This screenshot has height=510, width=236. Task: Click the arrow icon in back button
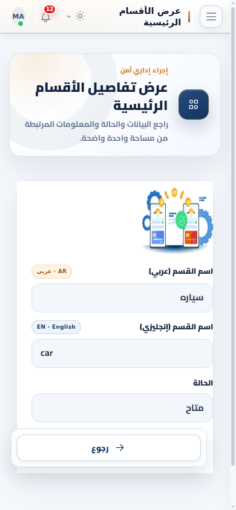120,448
